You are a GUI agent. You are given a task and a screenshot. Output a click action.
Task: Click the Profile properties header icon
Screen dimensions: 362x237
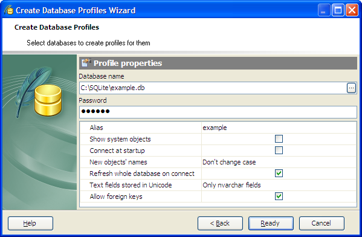pyautogui.click(x=86, y=63)
